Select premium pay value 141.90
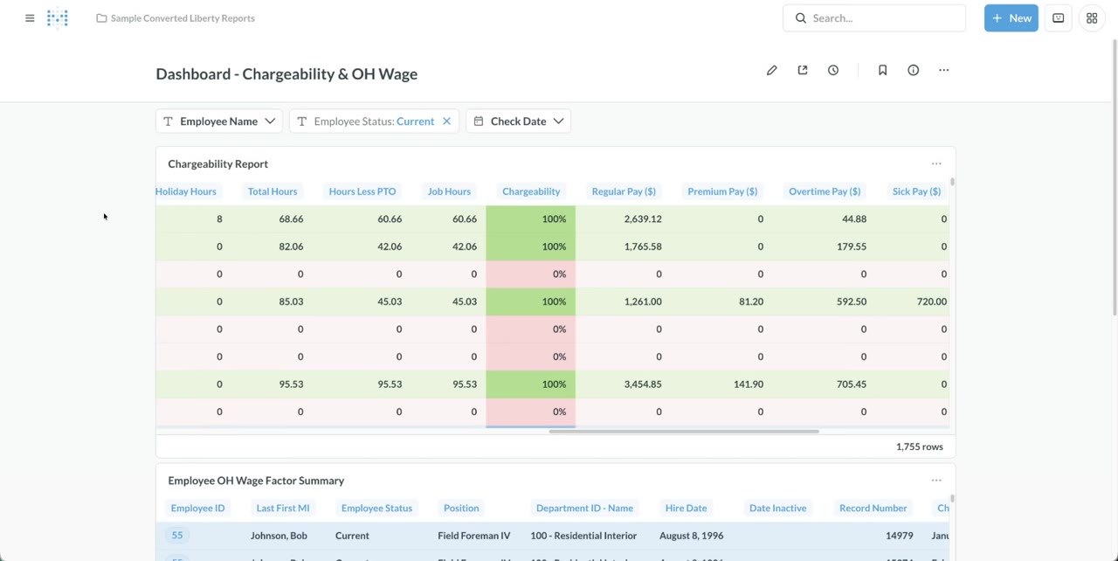The image size is (1118, 561). click(x=749, y=384)
